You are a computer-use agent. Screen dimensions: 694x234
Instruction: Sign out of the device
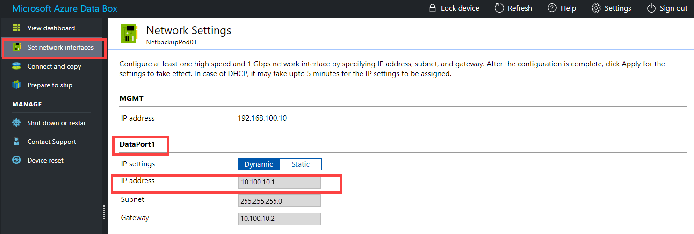pyautogui.click(x=667, y=8)
